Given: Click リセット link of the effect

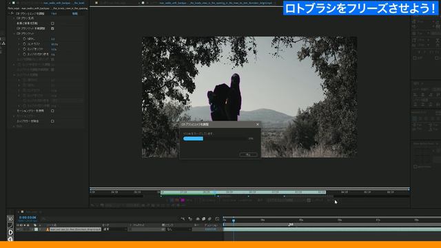Looking at the screenshot, I should tap(54, 14).
